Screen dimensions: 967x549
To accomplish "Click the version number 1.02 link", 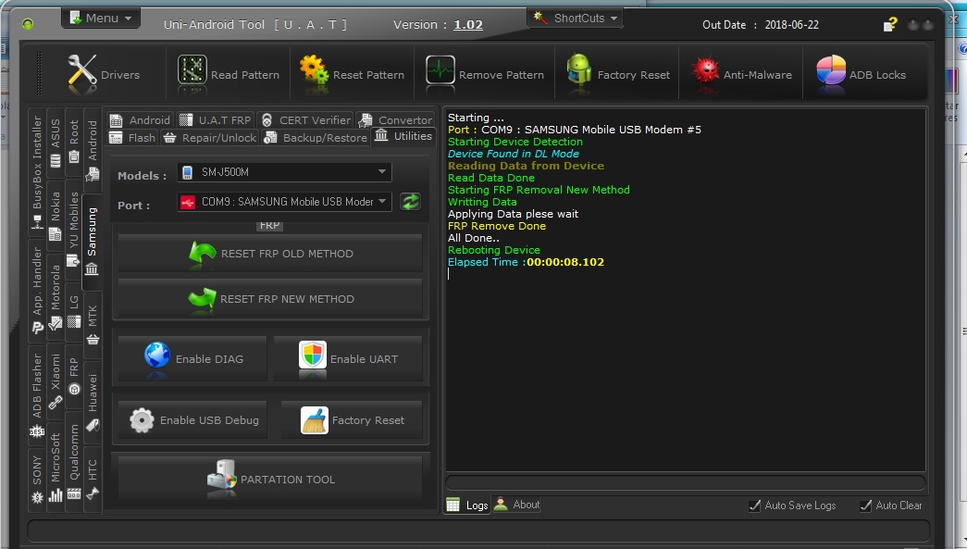I will point(468,25).
